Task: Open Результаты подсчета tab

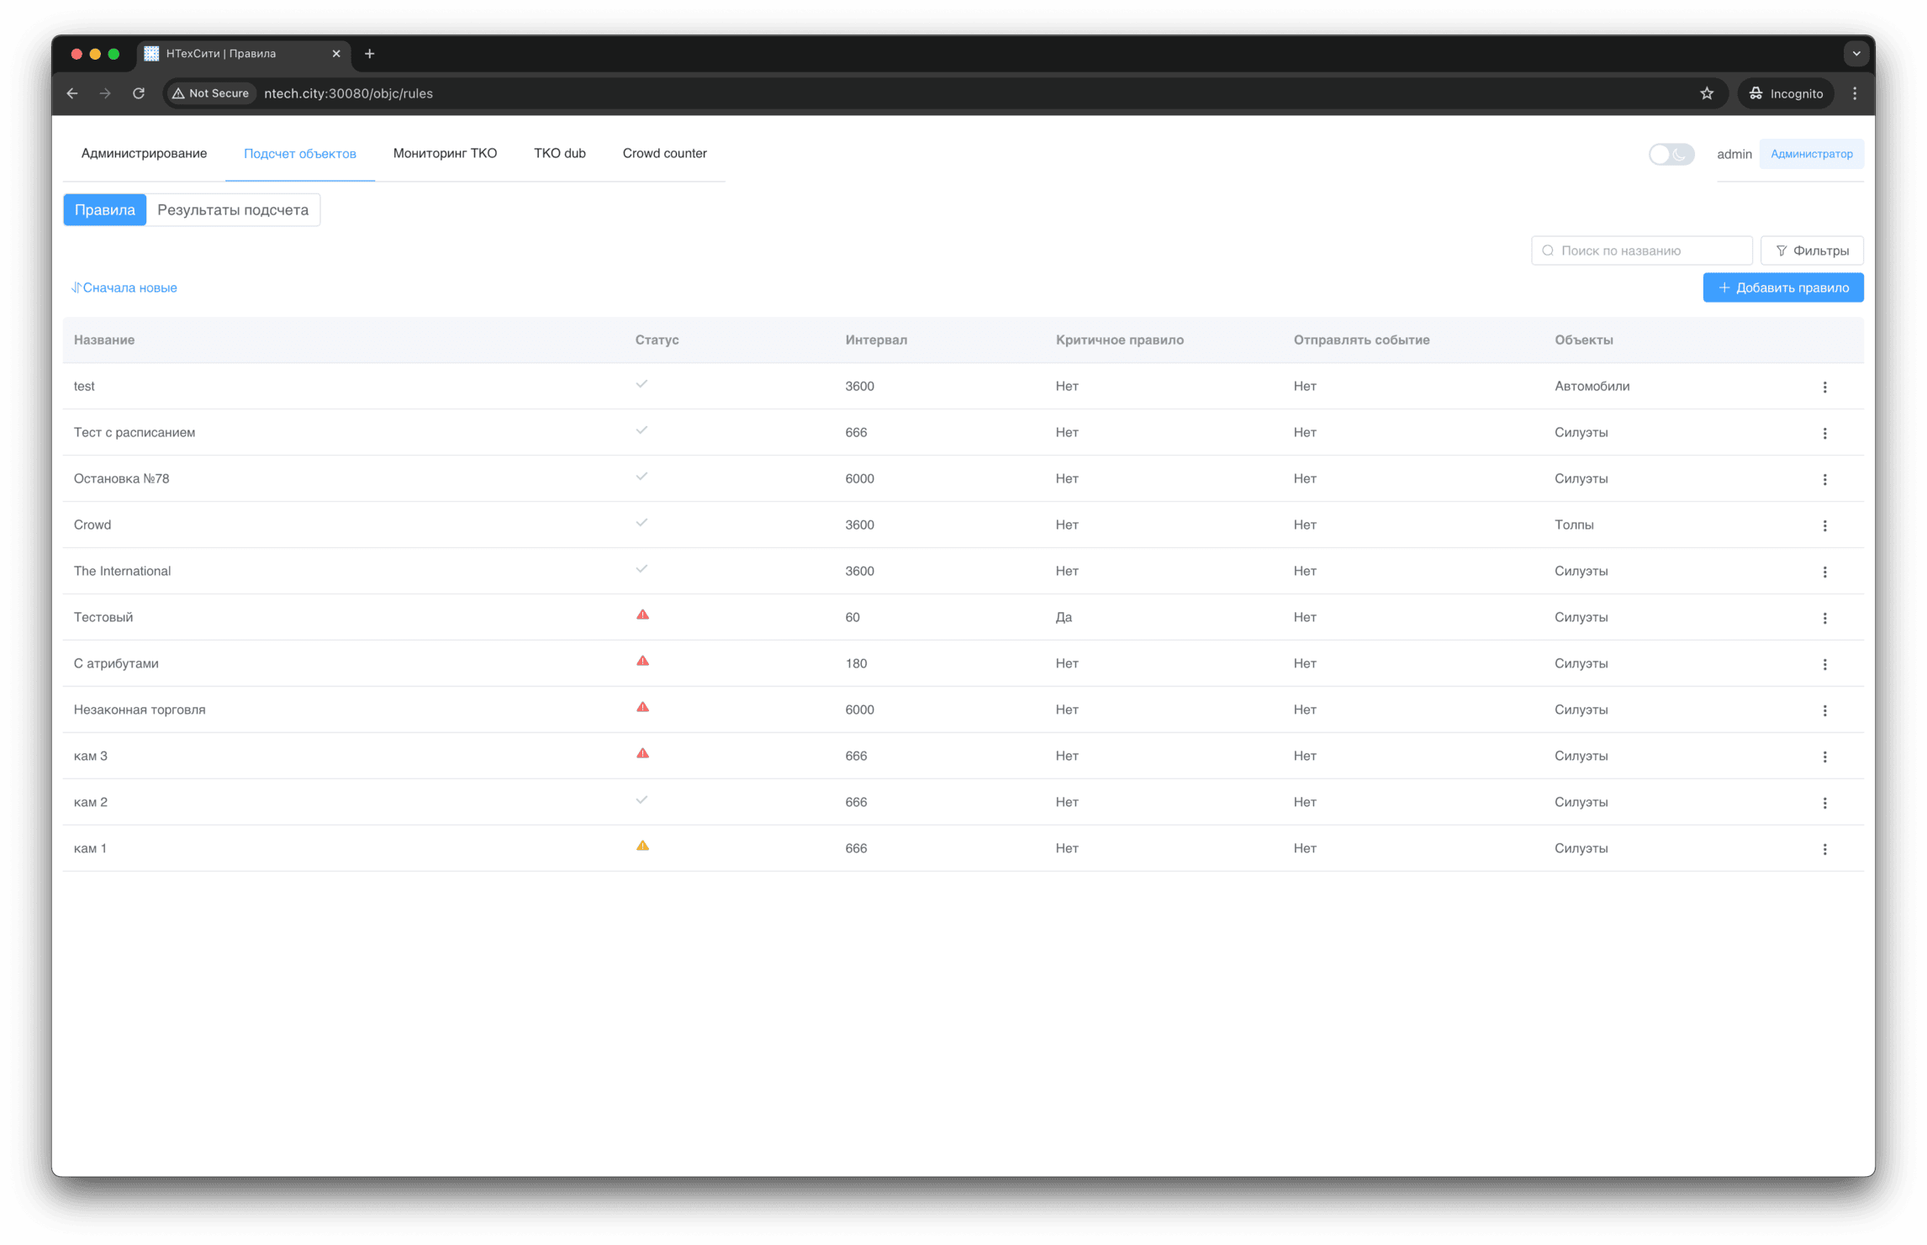Action: 233,210
